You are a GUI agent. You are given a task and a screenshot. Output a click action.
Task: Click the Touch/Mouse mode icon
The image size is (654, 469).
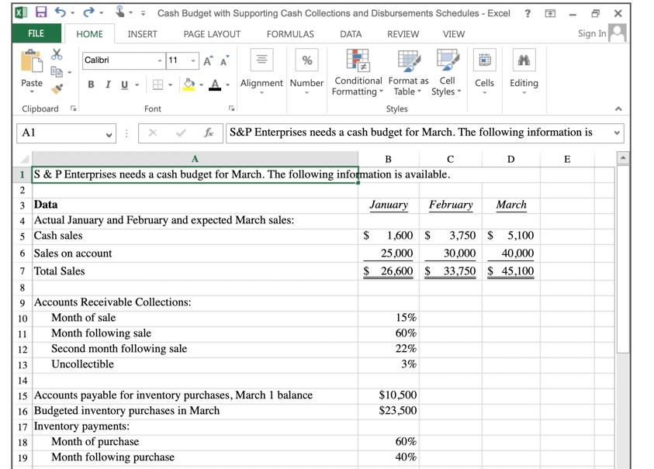[x=120, y=12]
